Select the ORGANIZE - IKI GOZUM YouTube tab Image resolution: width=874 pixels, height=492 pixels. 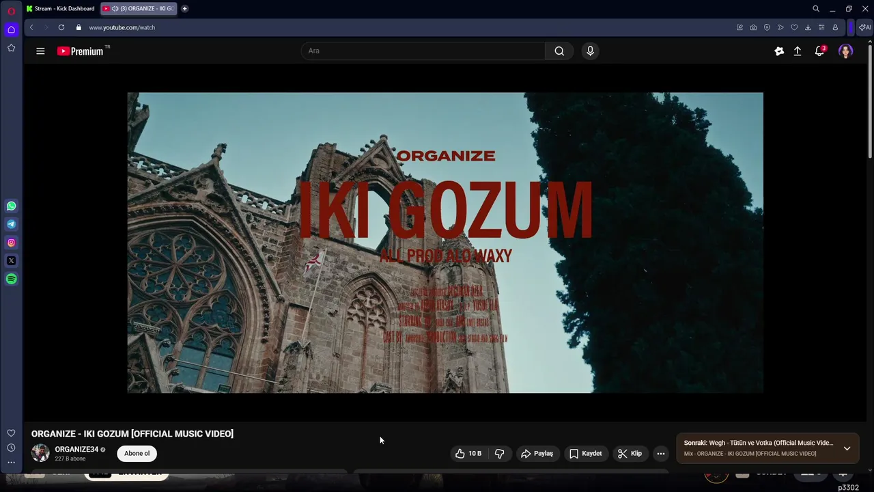[139, 9]
